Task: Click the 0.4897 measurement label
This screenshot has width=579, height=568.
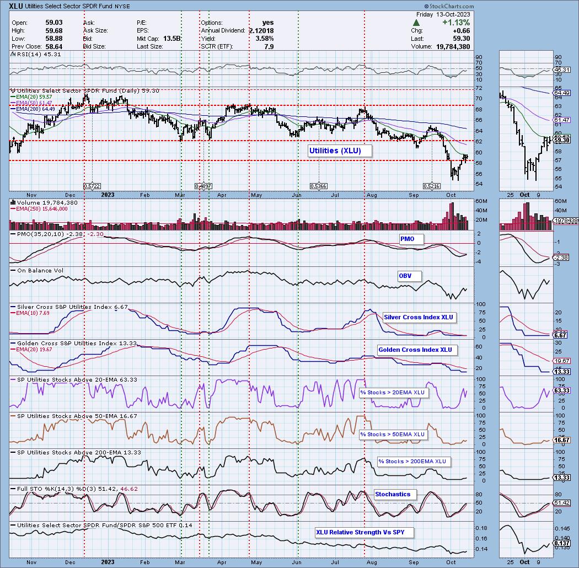Action: tap(203, 186)
